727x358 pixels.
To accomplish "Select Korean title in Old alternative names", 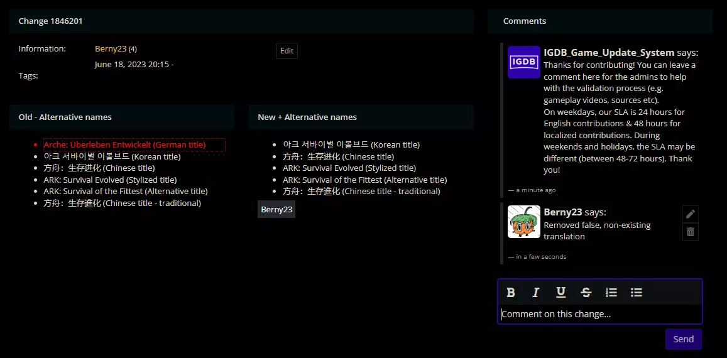I will (x=112, y=157).
